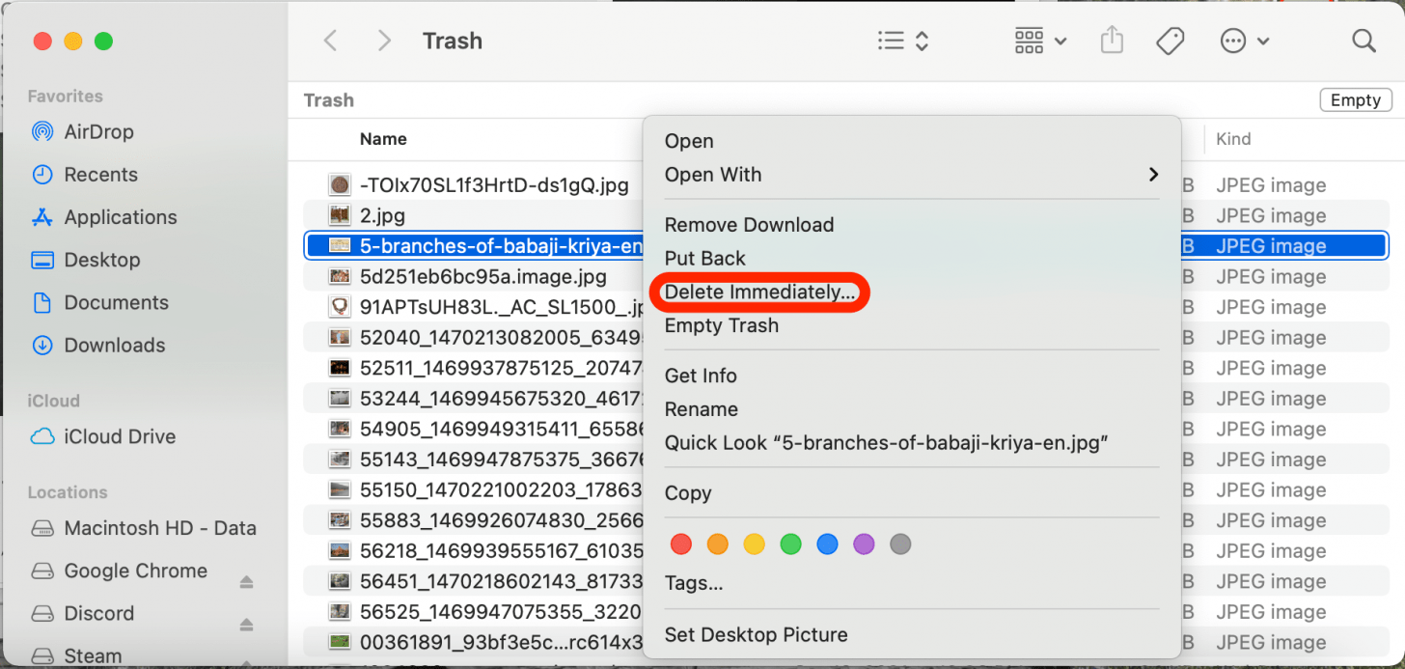Choose Delete Immediately from context menu

(759, 293)
